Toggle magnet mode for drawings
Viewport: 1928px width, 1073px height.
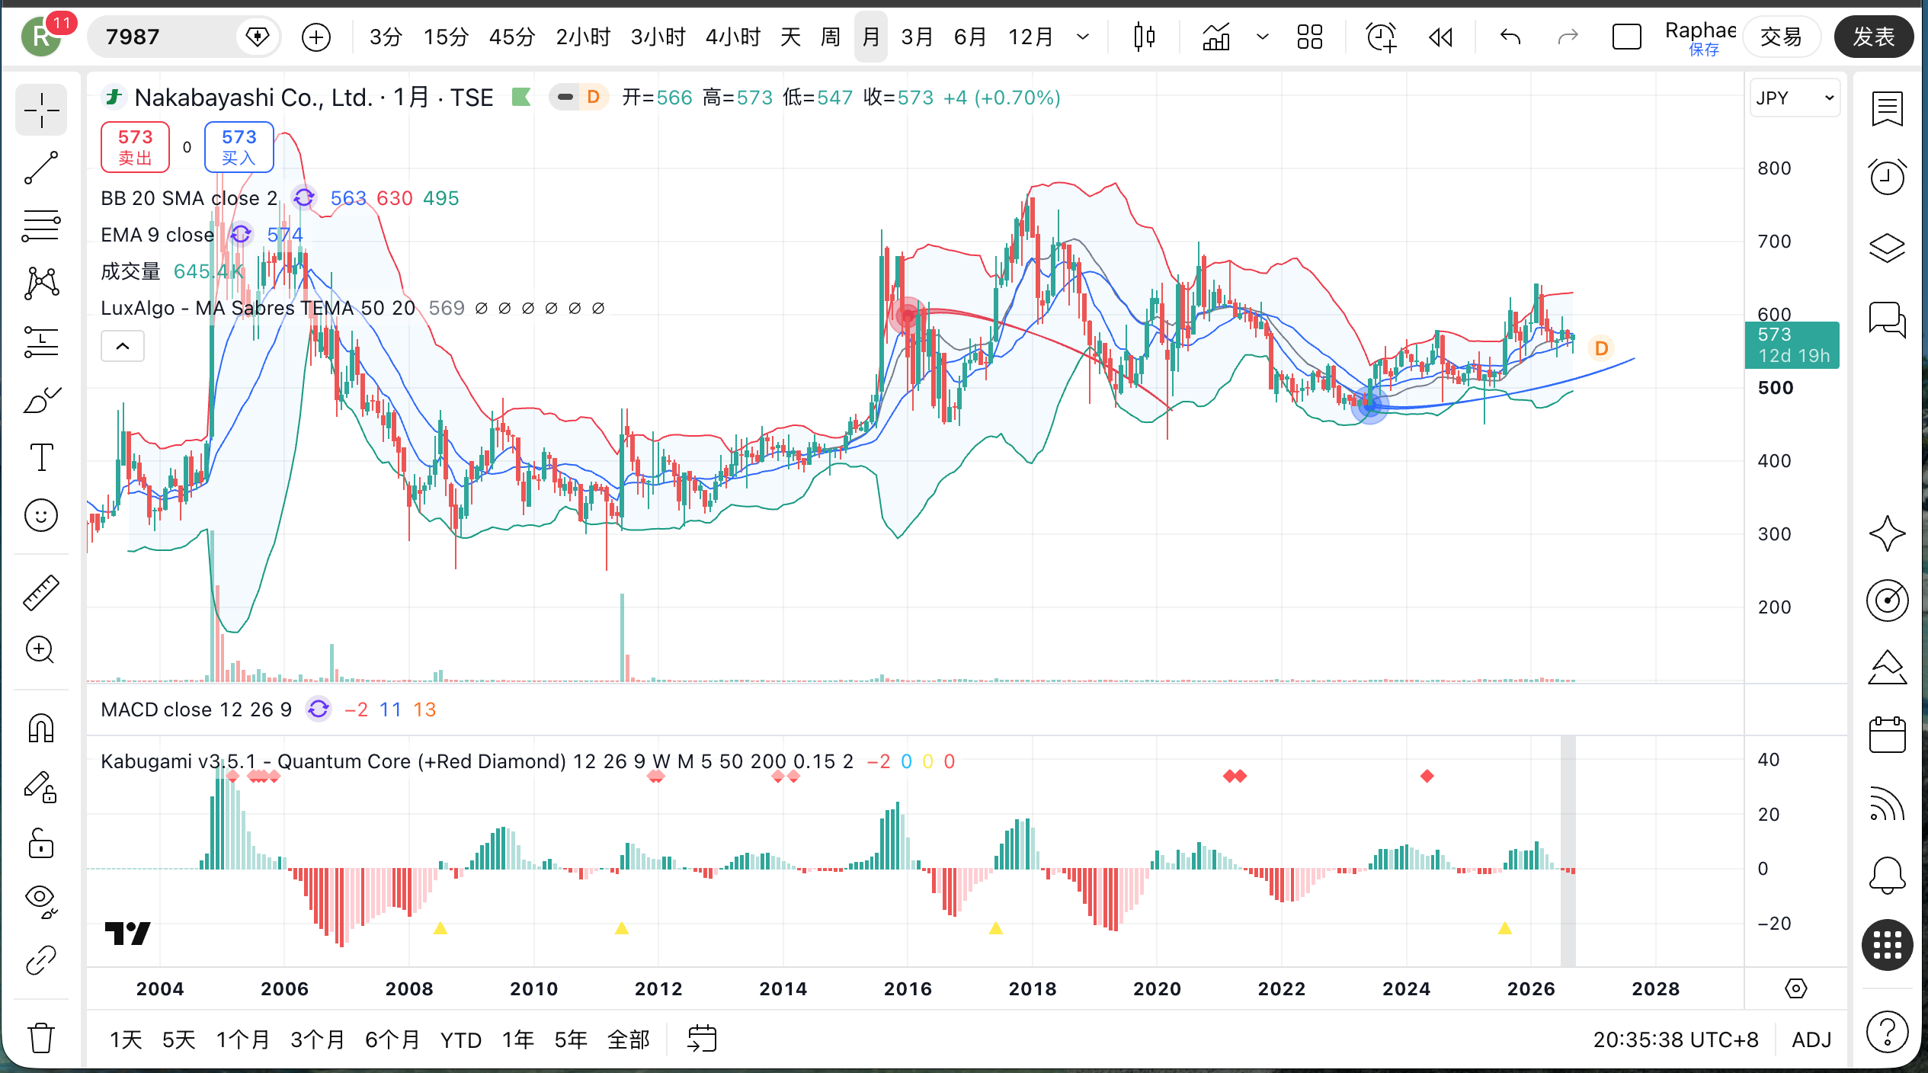point(41,729)
